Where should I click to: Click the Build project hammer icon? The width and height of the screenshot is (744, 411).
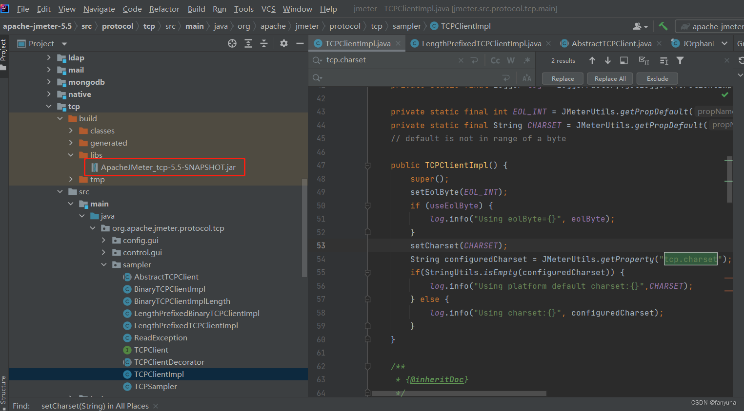tap(663, 26)
